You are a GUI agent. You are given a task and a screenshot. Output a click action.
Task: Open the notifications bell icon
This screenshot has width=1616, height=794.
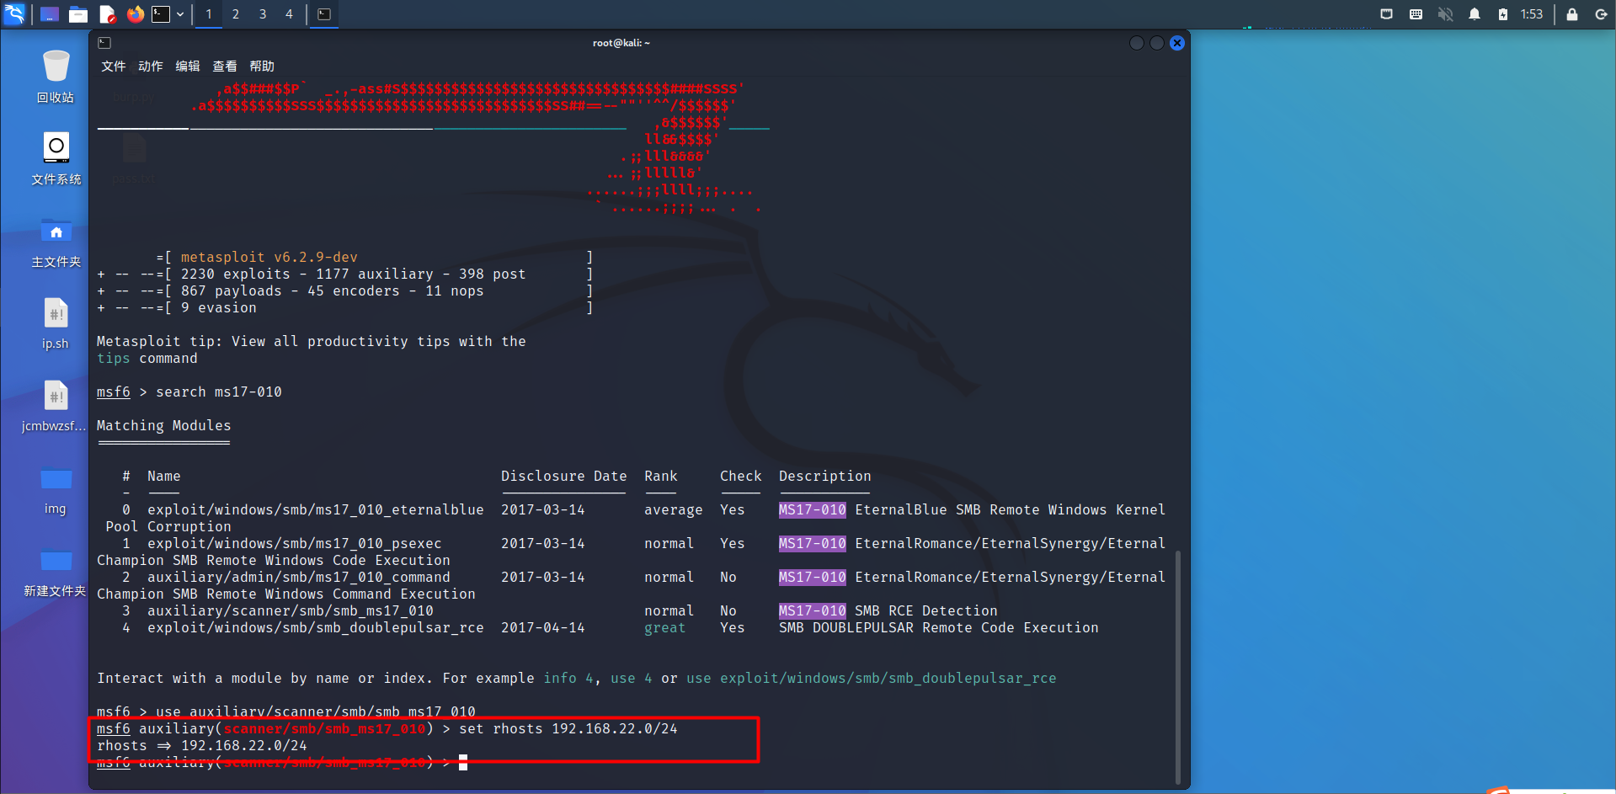pos(1475,14)
